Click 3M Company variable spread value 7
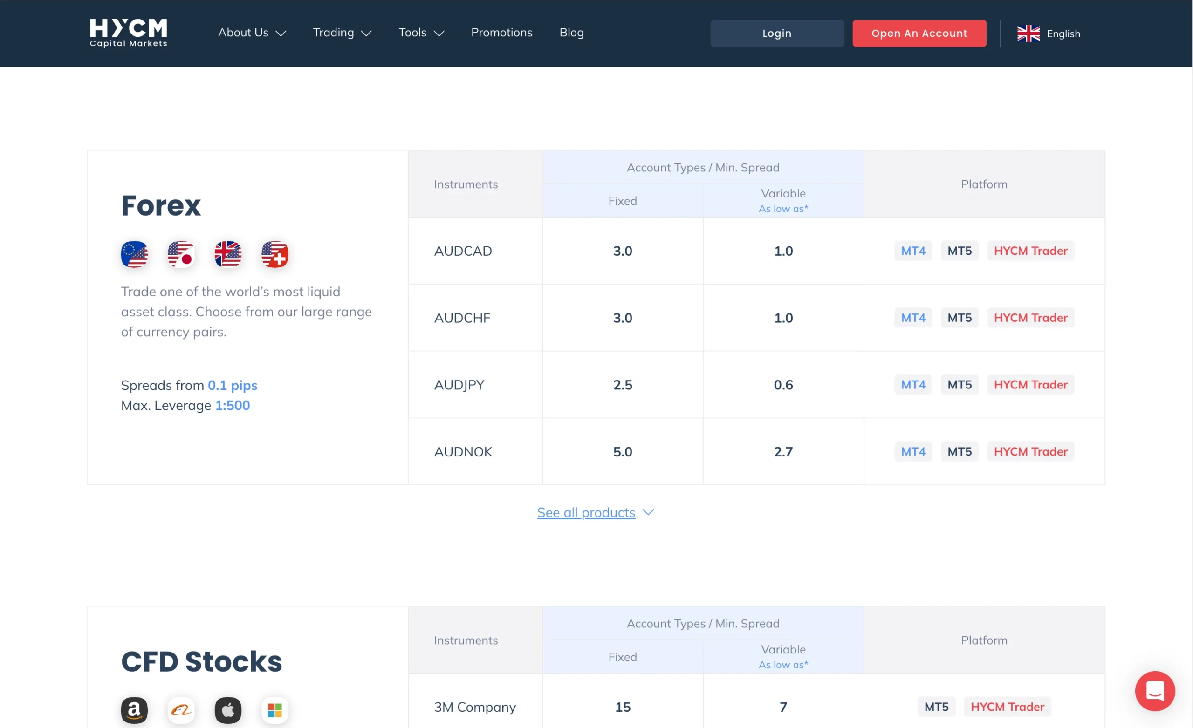Image resolution: width=1193 pixels, height=728 pixels. coord(783,707)
